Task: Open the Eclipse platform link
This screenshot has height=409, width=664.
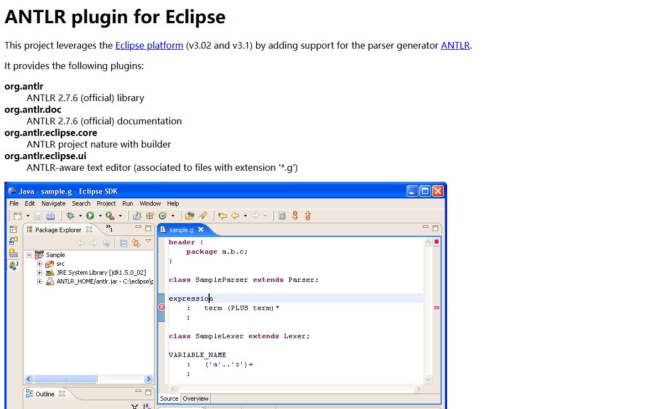Action: [x=149, y=45]
